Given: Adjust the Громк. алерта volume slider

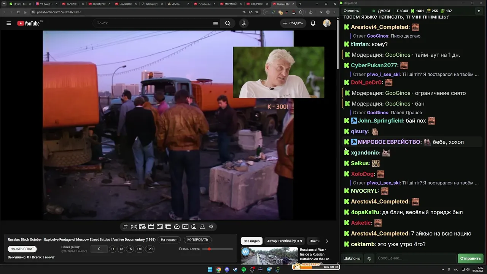Looking at the screenshot, I should [x=218, y=249].
